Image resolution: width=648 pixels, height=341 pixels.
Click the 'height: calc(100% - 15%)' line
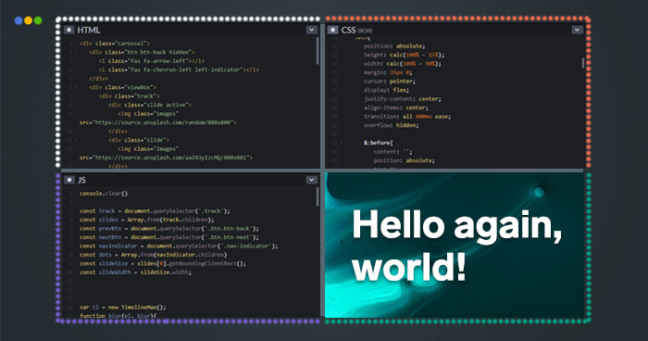coord(404,55)
